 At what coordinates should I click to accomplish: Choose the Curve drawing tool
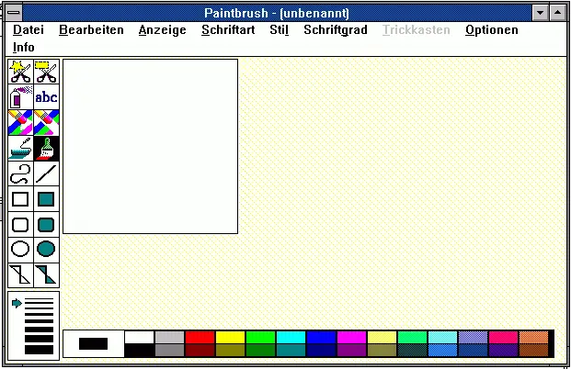20,173
